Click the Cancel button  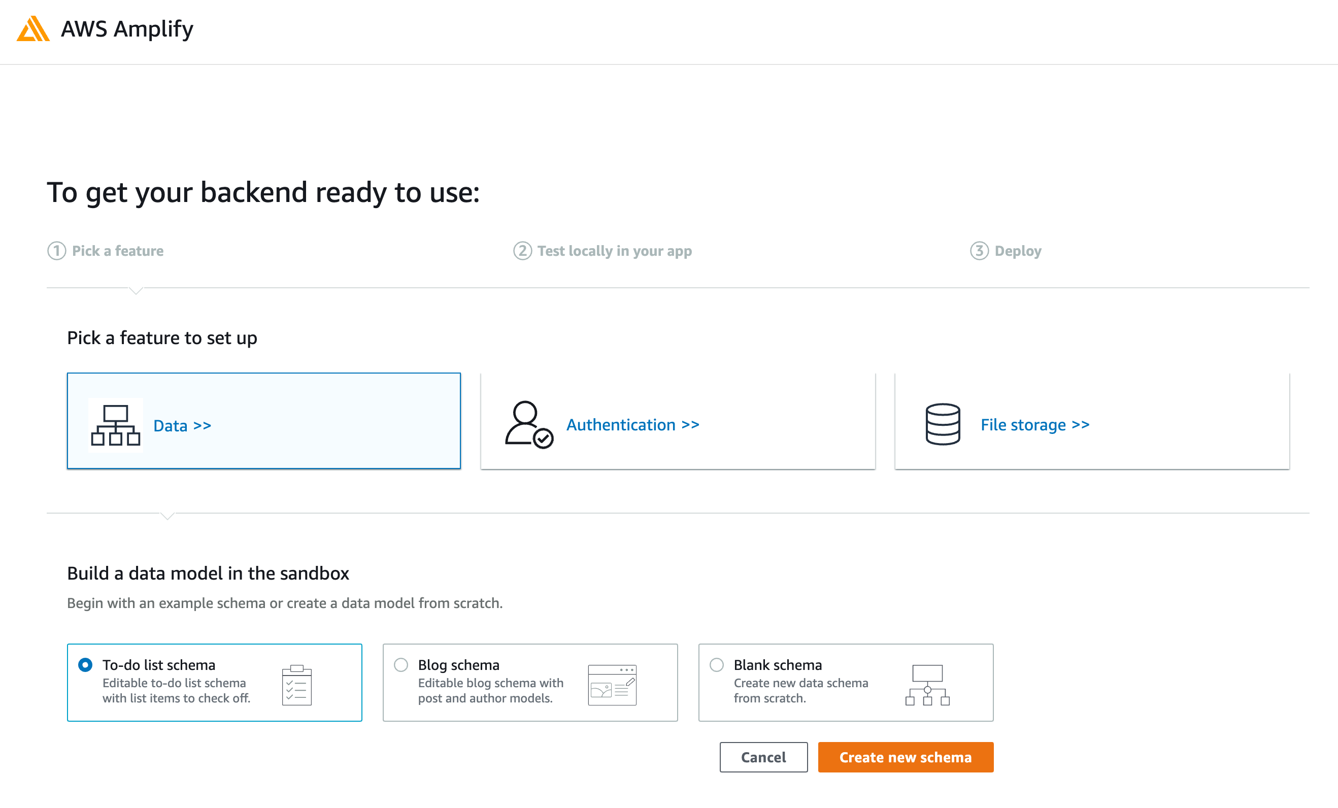click(x=763, y=757)
